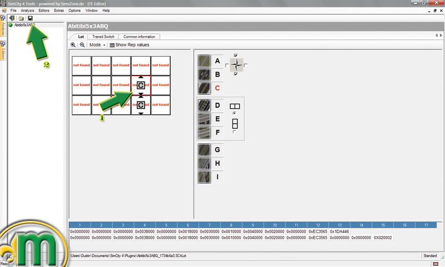Image resolution: width=445 pixels, height=267 pixels.
Task: Toggle the right direction checkbox beside compass
Action: tap(246, 65)
